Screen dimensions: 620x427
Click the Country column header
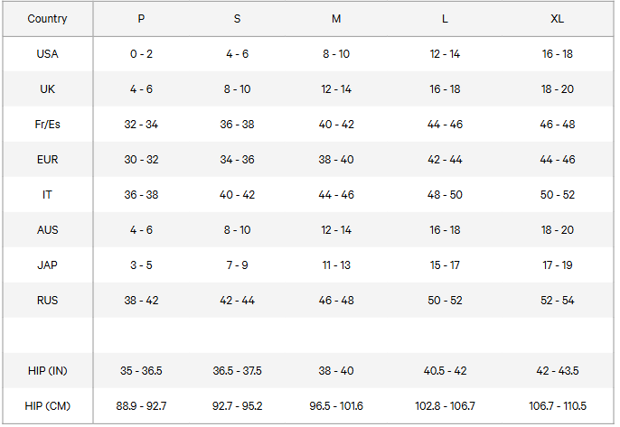coord(47,19)
